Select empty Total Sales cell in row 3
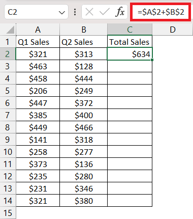This screenshot has height=219, width=193. 130,66
